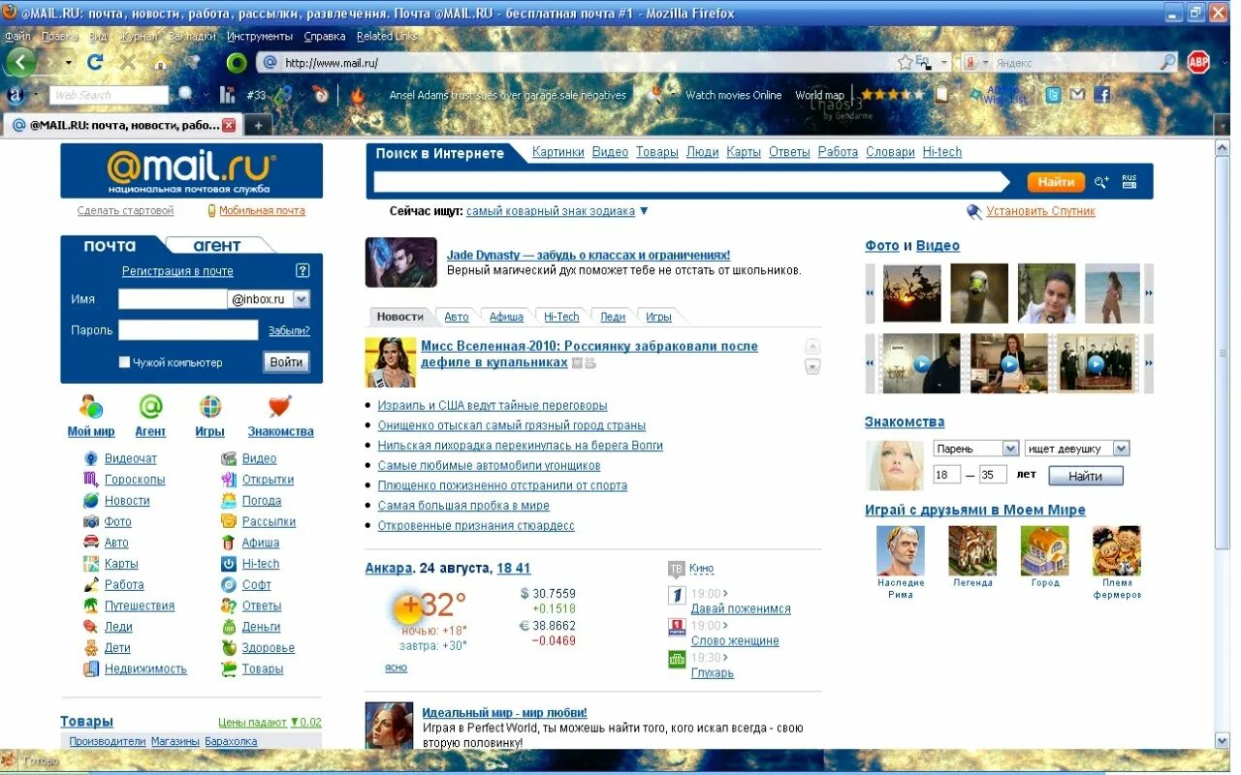1241x775 pixels.
Task: Open the @inbox.ru domain dropdown
Action: 301,299
